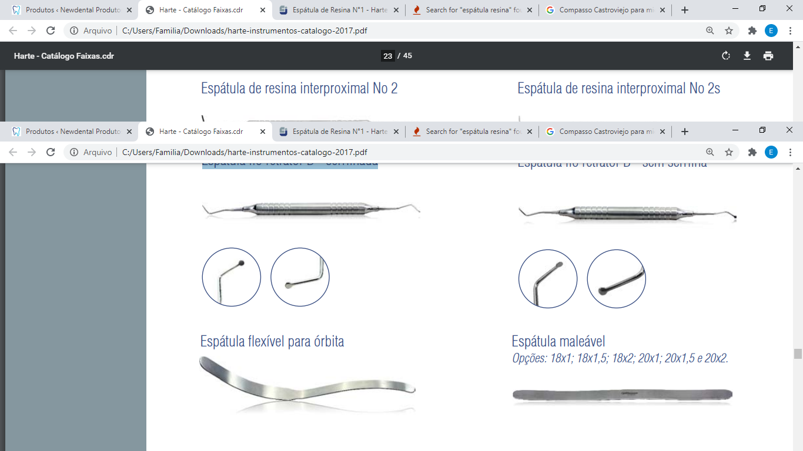Rotate the PDF page clockwise
This screenshot has width=803, height=451.
726,56
